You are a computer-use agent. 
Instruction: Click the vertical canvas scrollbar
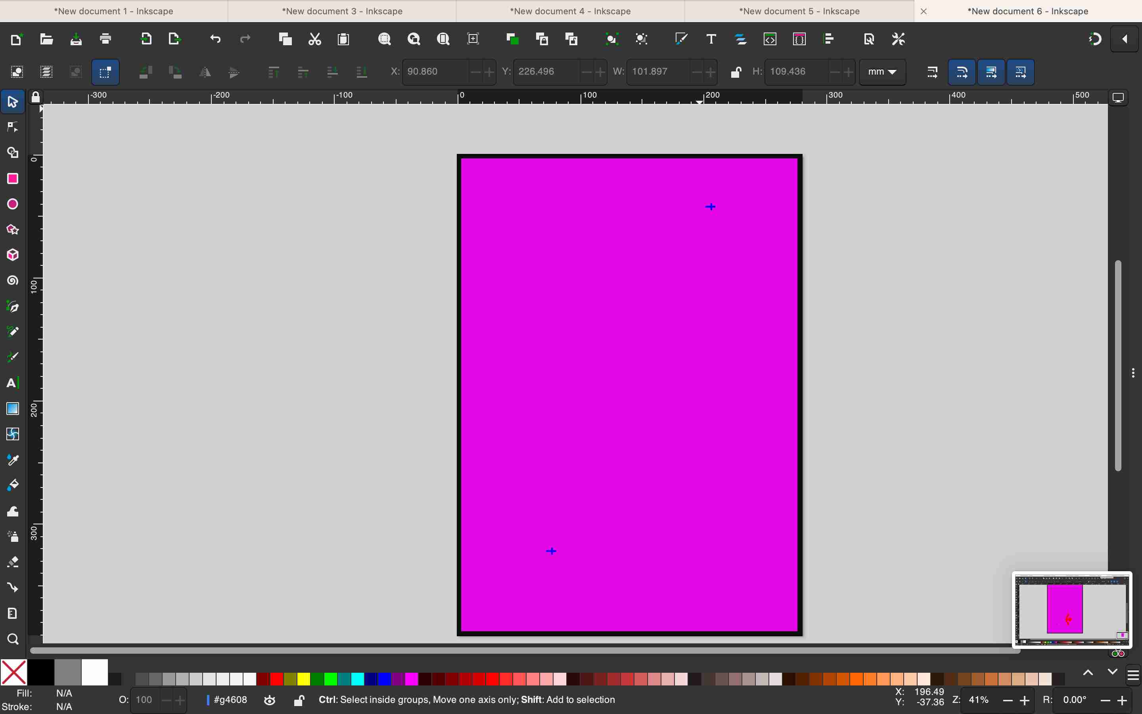click(1118, 365)
